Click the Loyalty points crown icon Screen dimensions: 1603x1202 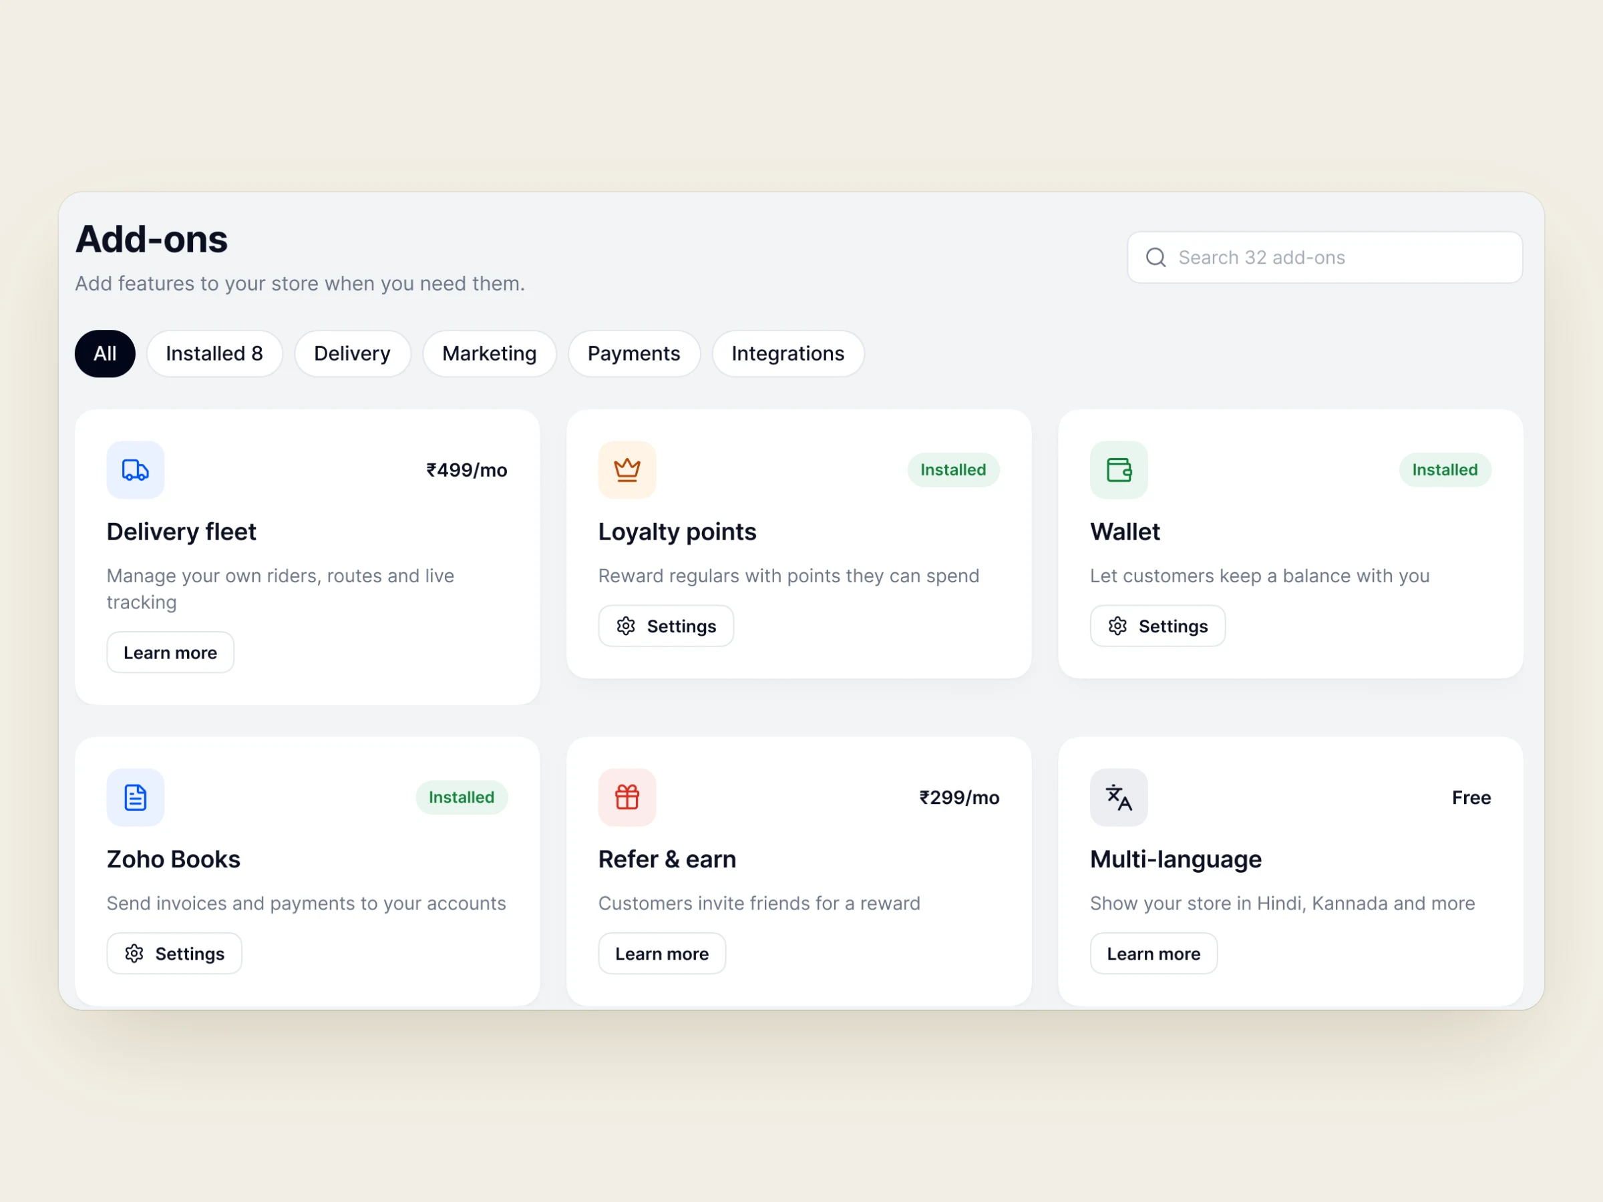pyautogui.click(x=627, y=469)
